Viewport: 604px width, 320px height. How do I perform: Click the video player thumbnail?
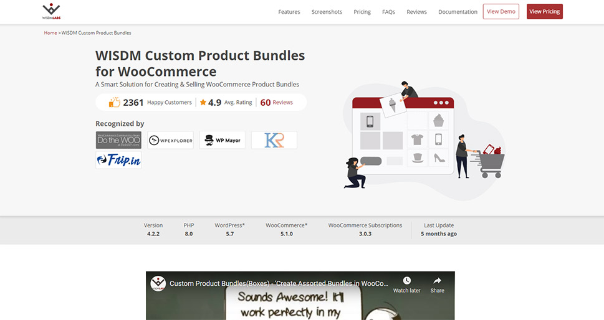coord(300,296)
